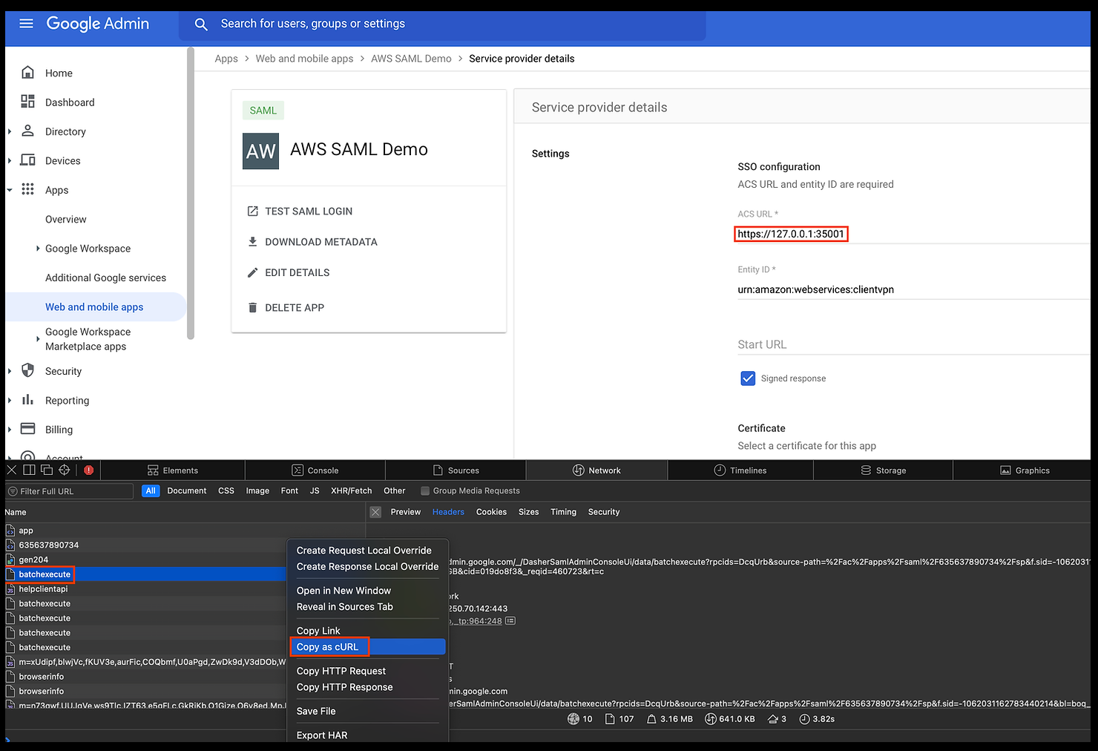Collapse the Apps section arrow
This screenshot has height=751, width=1098.
pos(10,190)
